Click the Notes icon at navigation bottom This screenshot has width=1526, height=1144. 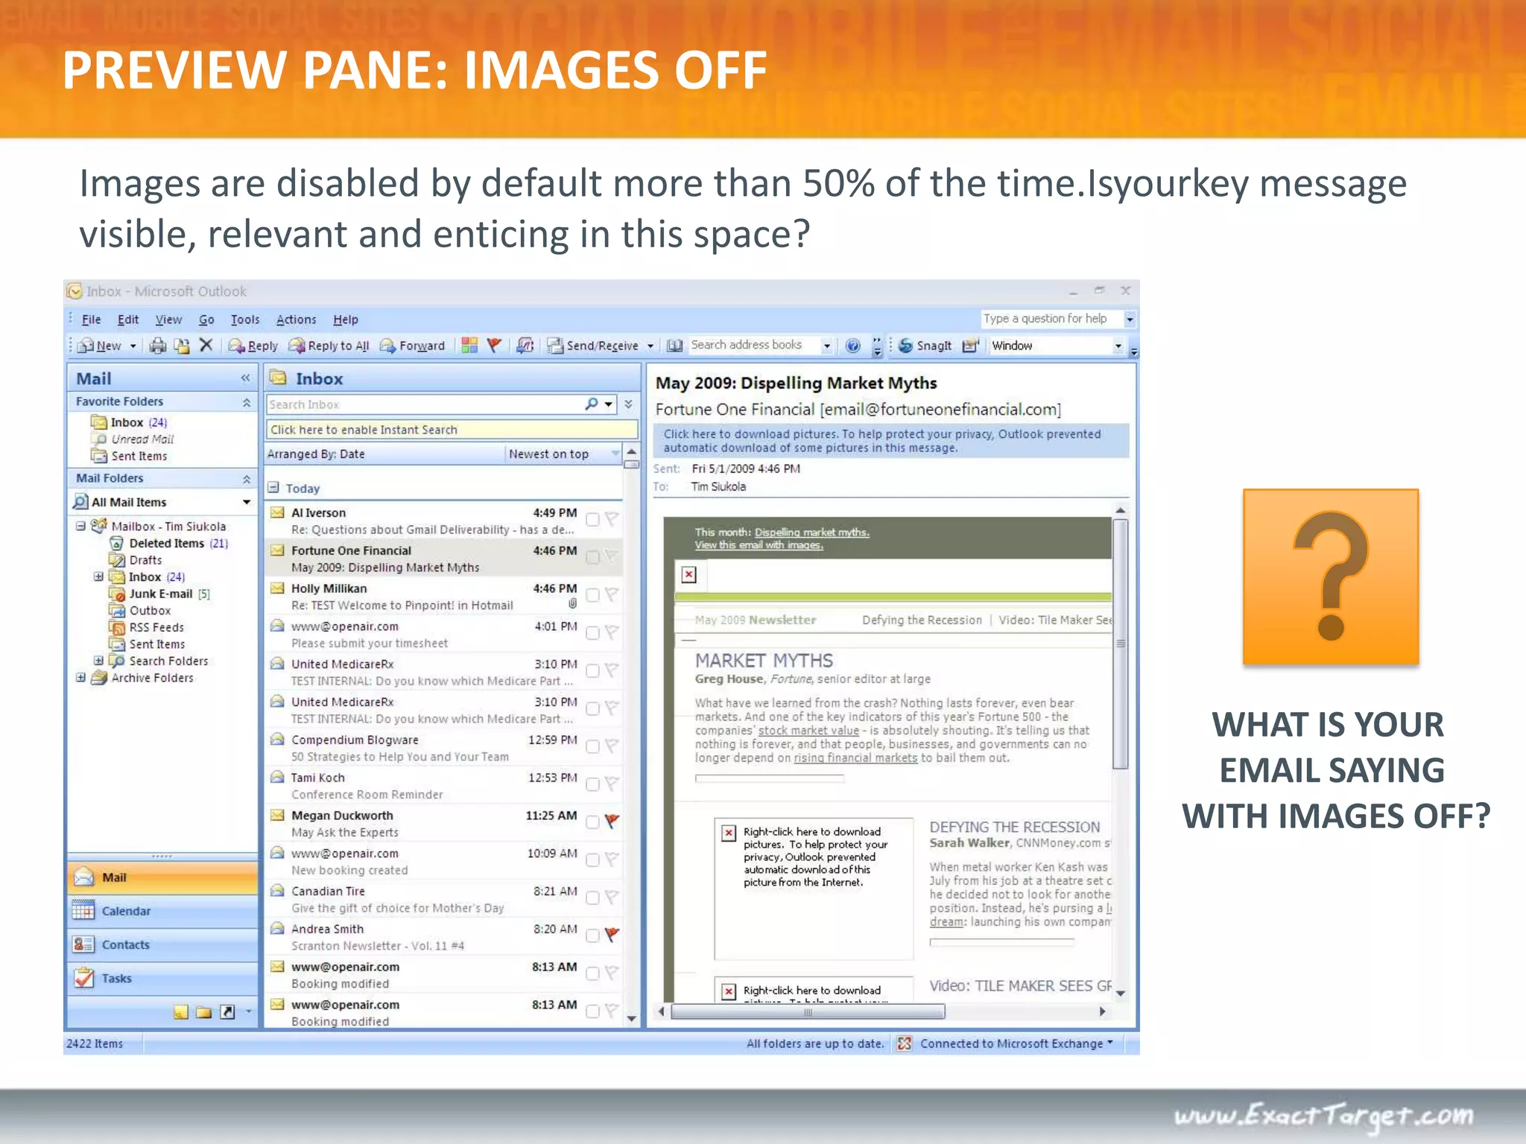(180, 1012)
